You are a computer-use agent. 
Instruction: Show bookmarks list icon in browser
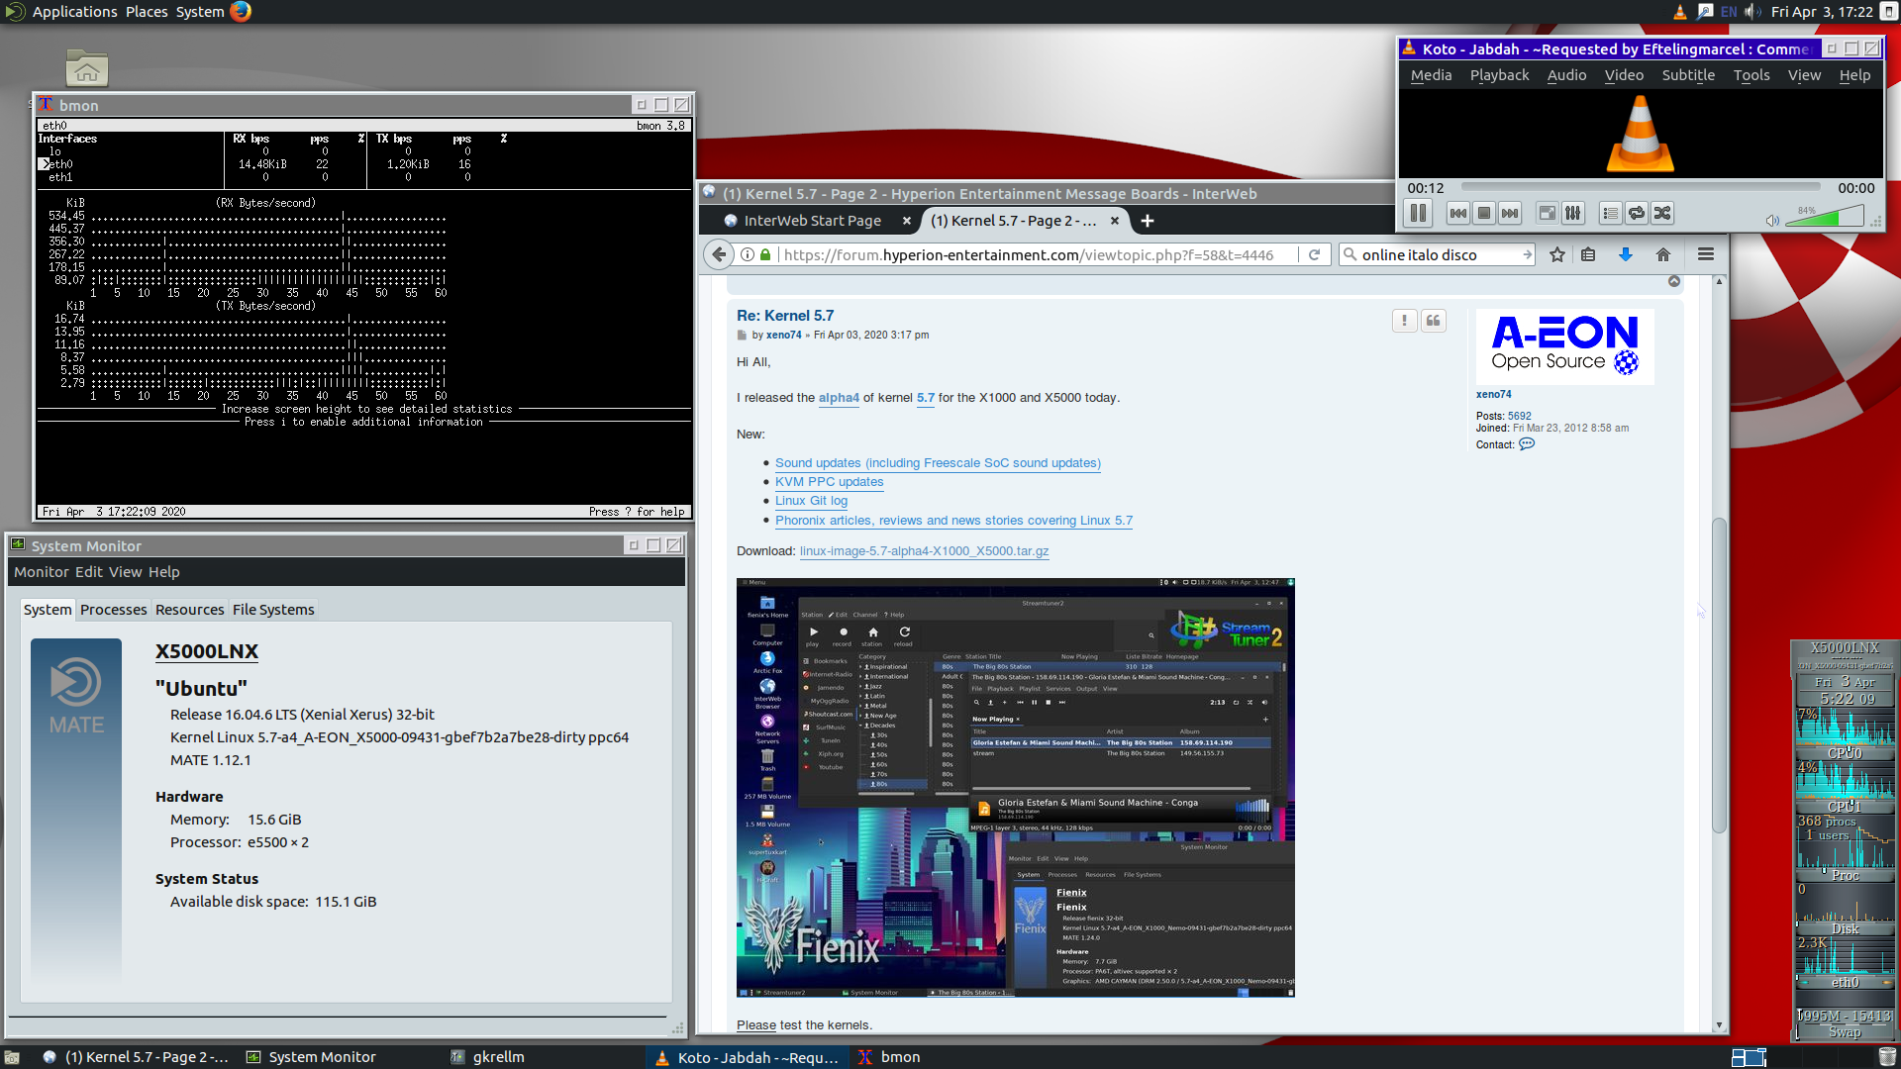tap(1588, 254)
